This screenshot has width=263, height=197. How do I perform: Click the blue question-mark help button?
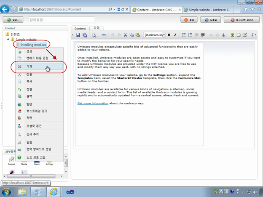click(210, 20)
